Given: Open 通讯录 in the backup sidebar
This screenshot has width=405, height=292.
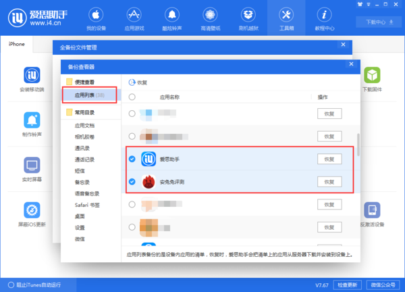Looking at the screenshot, I should 84,148.
